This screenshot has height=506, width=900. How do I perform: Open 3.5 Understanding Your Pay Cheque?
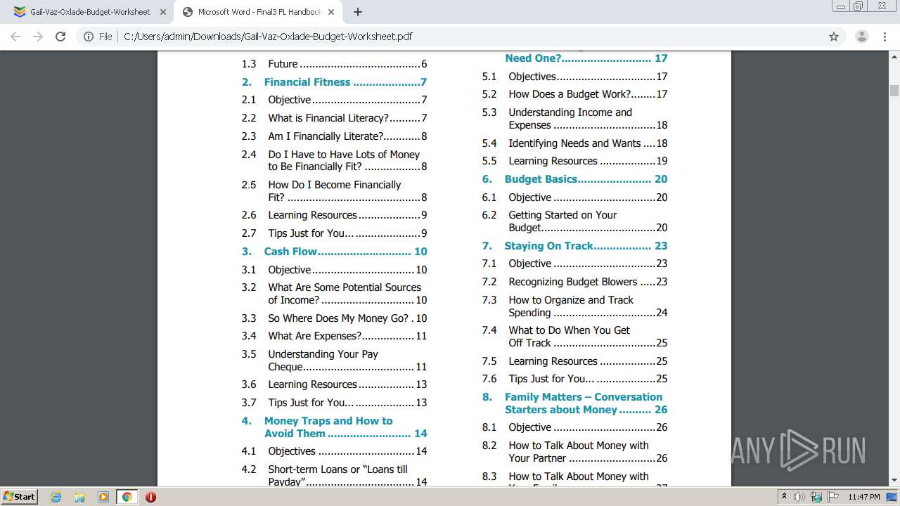[x=334, y=361]
